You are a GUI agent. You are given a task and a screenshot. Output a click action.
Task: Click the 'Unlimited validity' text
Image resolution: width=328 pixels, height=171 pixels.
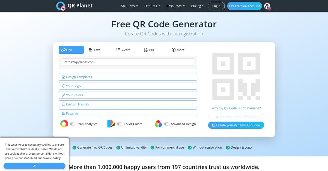134,147
